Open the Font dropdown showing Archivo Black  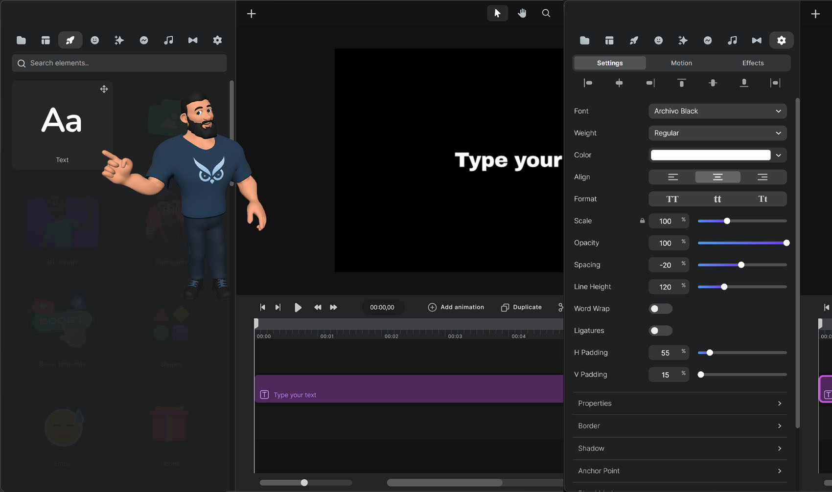click(x=717, y=111)
